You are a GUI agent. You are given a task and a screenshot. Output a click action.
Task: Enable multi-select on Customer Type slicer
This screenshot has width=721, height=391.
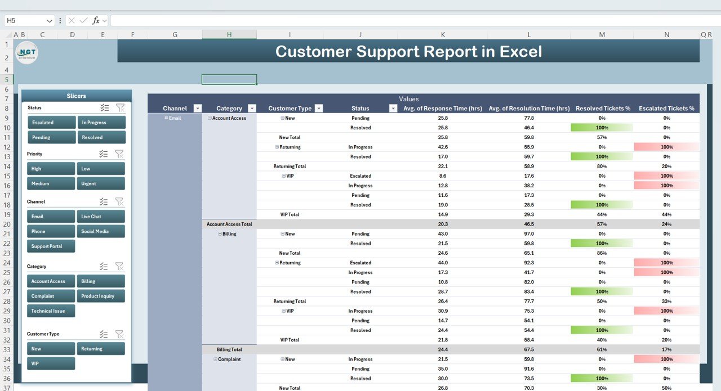click(104, 334)
